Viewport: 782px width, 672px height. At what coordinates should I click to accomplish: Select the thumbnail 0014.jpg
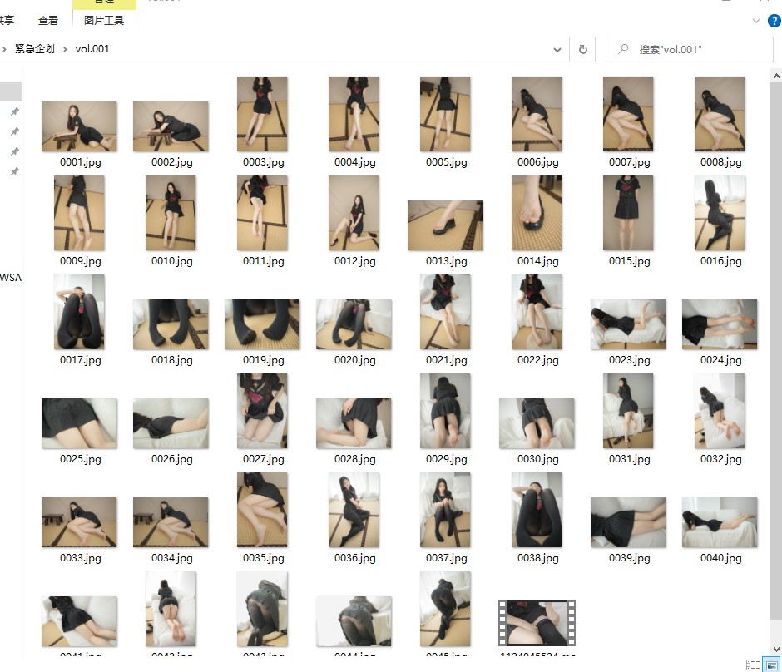click(x=537, y=213)
